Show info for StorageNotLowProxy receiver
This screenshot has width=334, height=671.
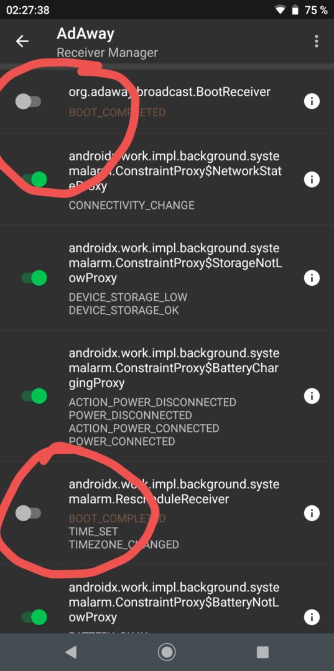312,278
